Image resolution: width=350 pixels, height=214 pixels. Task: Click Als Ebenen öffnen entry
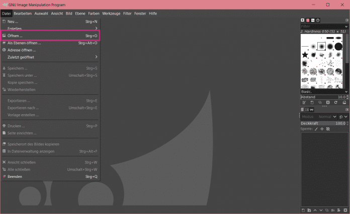25,43
